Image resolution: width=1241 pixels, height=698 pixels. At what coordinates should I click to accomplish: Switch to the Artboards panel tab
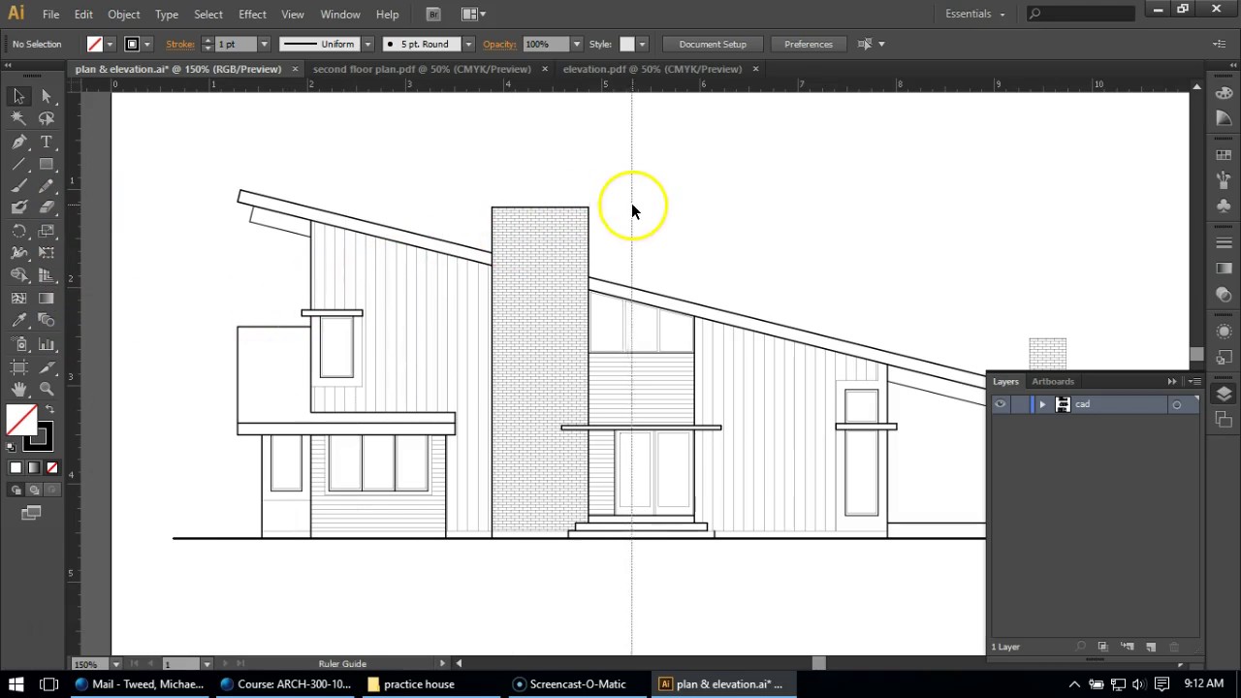tap(1053, 381)
